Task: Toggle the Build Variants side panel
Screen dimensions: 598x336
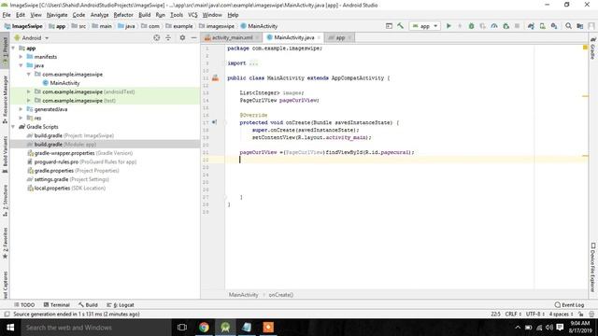Action: pyautogui.click(x=5, y=155)
